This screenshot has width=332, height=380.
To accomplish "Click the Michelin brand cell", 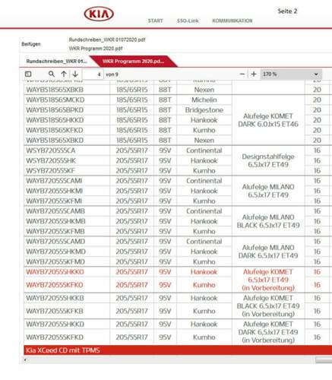I will click(204, 100).
